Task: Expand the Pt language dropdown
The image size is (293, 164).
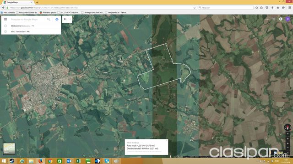Action: 67,19
